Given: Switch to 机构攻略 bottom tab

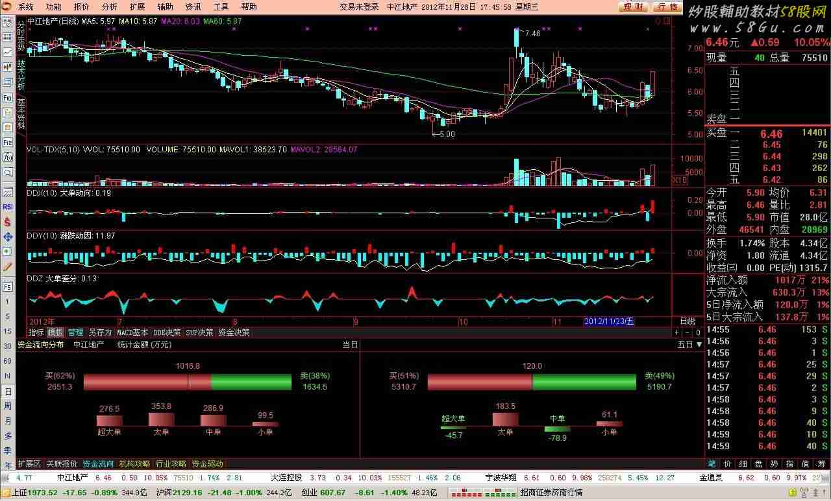Looking at the screenshot, I should tap(134, 464).
